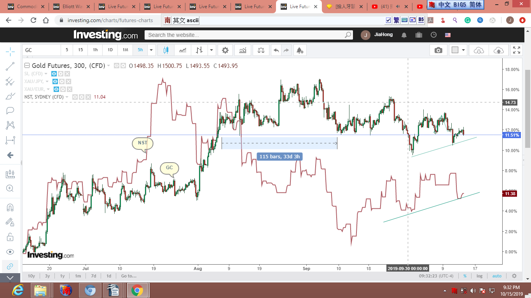Open the clock icon in site header

tap(433, 35)
